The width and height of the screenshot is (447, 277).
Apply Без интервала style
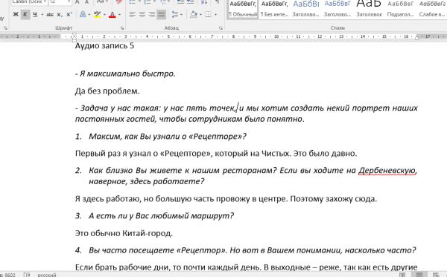tap(274, 9)
